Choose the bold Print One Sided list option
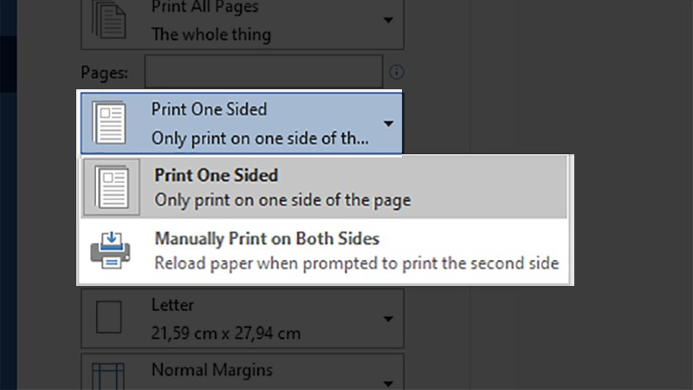This screenshot has width=693, height=390. tap(216, 175)
